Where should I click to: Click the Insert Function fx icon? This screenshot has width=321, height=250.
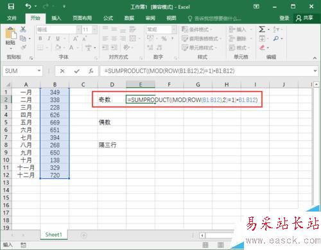pyautogui.click(x=91, y=71)
